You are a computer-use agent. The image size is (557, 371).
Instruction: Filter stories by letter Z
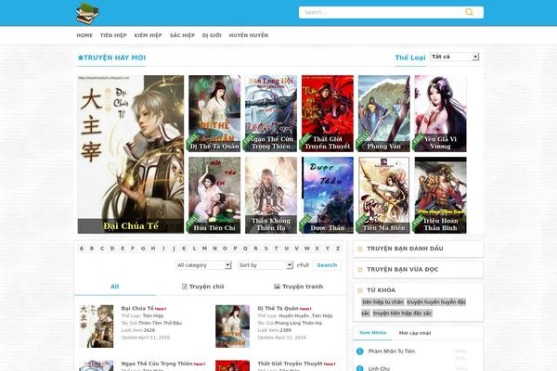point(338,249)
